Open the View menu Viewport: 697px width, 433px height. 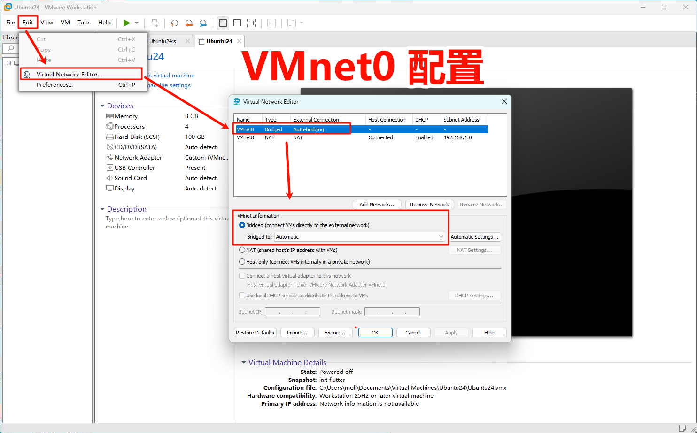pos(46,23)
